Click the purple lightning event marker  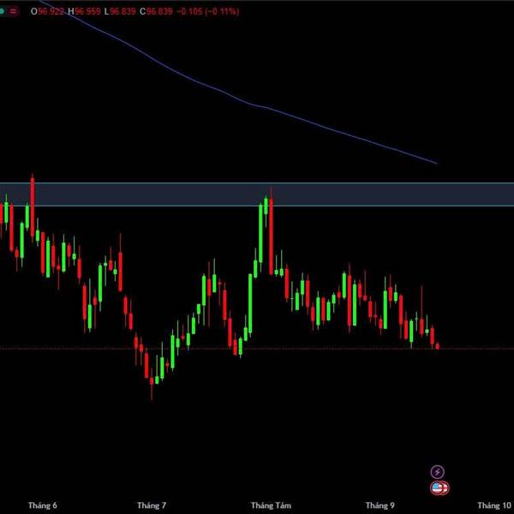(x=437, y=472)
